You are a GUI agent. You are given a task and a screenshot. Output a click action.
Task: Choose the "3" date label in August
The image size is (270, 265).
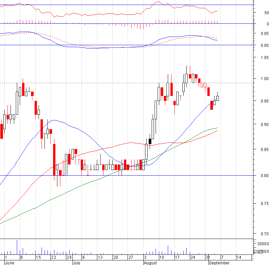(x=145, y=257)
